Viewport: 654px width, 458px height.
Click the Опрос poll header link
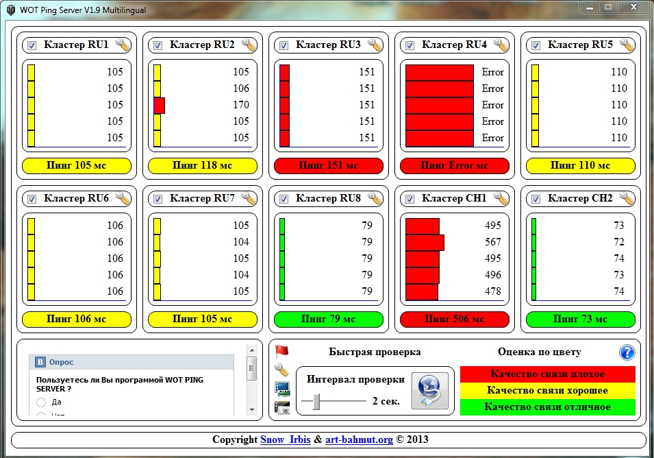pos(62,362)
